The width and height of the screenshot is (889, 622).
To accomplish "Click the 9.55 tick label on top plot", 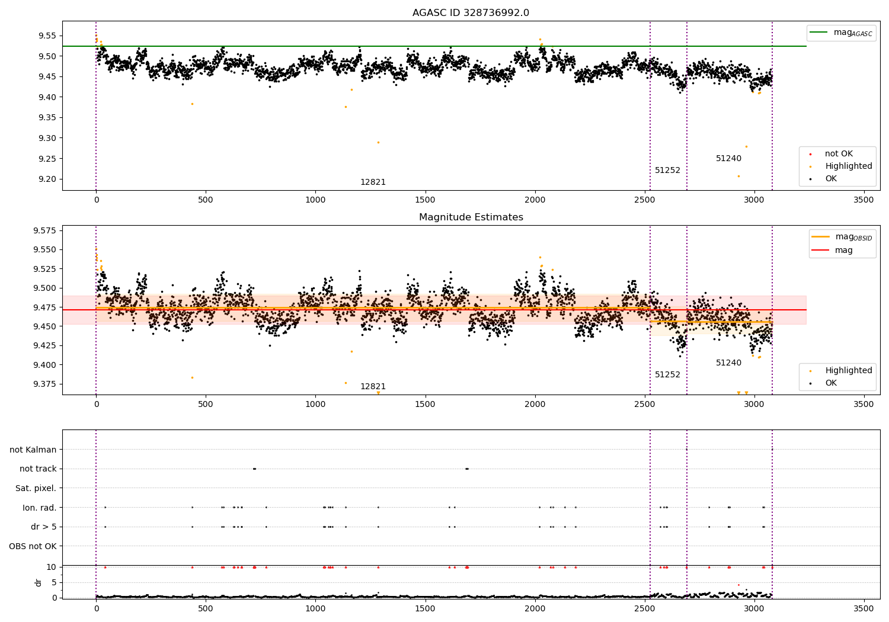I will [x=46, y=36].
